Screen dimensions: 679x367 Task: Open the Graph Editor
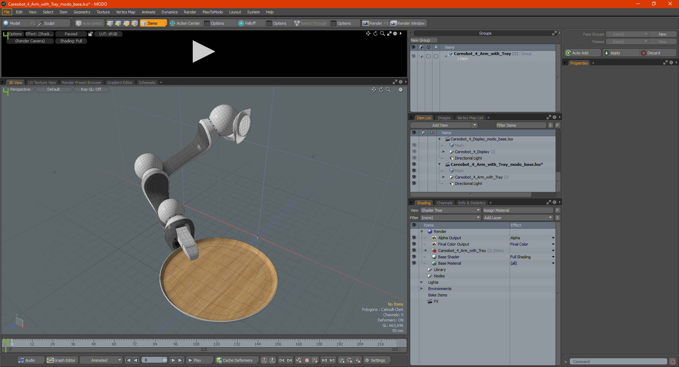(x=62, y=360)
